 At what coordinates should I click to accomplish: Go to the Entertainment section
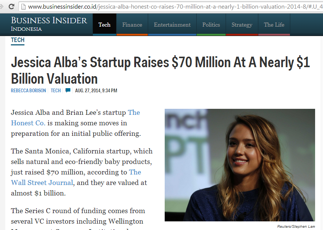tap(172, 25)
